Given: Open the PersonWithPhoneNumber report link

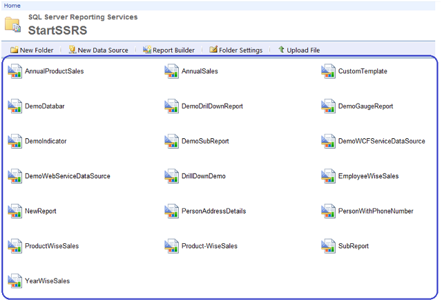Looking at the screenshot, I should coord(376,211).
